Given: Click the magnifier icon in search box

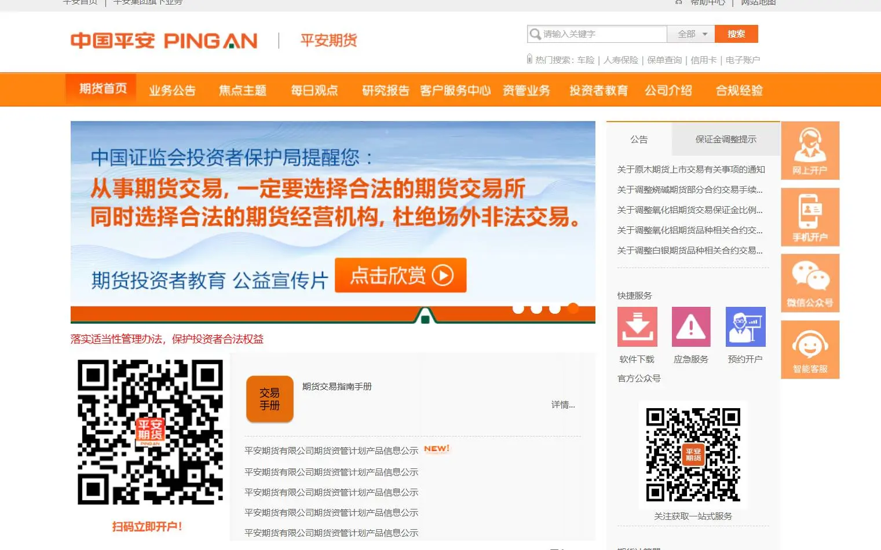Looking at the screenshot, I should tap(535, 34).
